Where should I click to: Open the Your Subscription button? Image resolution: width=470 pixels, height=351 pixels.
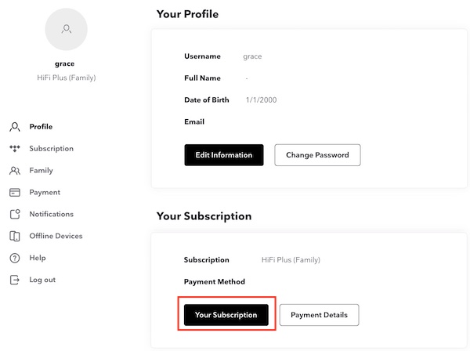click(226, 315)
